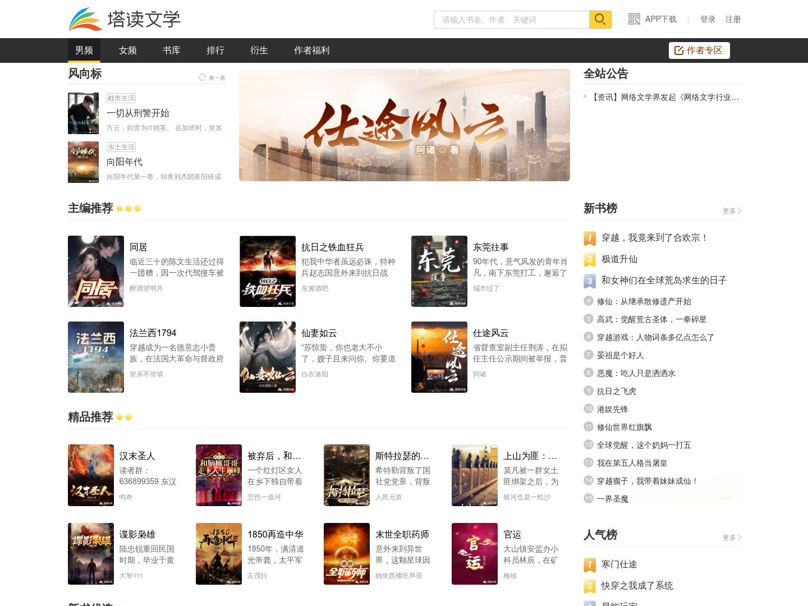Open 抗日之飞虎 in 新书榜
Screen dimensions: 808x606
(616, 391)
